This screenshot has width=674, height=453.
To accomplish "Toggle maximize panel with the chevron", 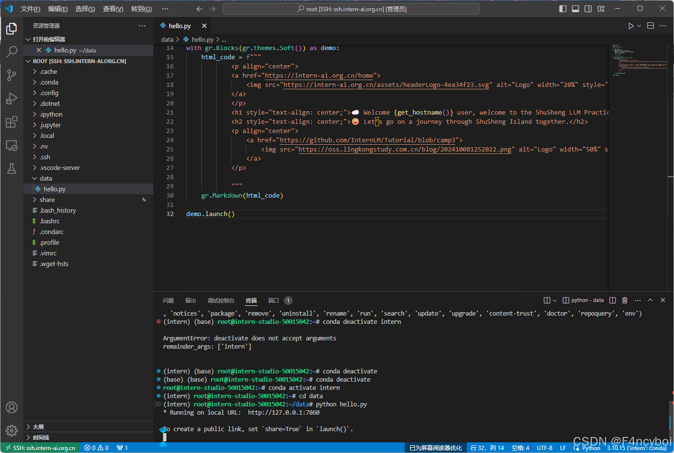I will [650, 300].
